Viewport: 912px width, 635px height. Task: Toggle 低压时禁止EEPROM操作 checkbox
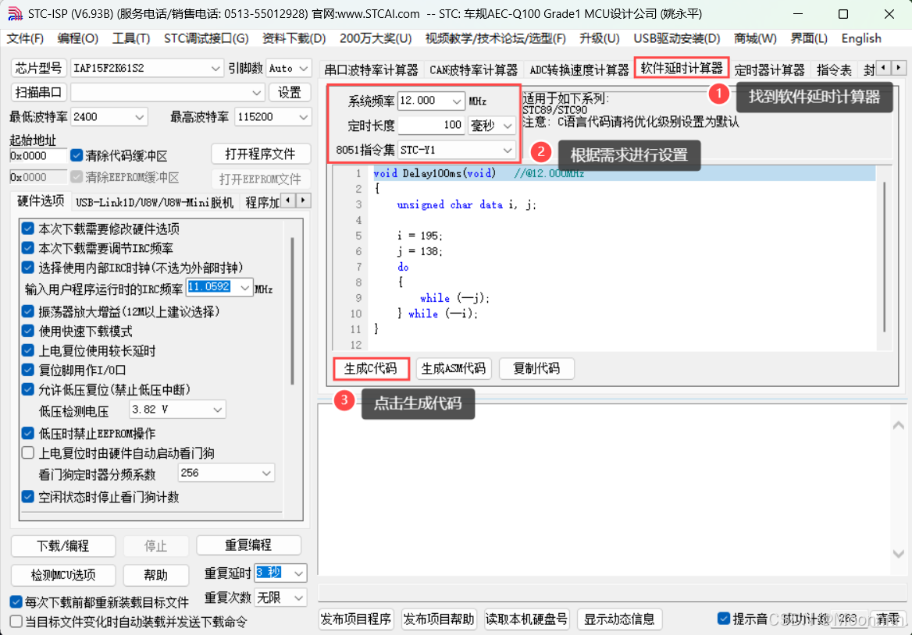(x=28, y=433)
